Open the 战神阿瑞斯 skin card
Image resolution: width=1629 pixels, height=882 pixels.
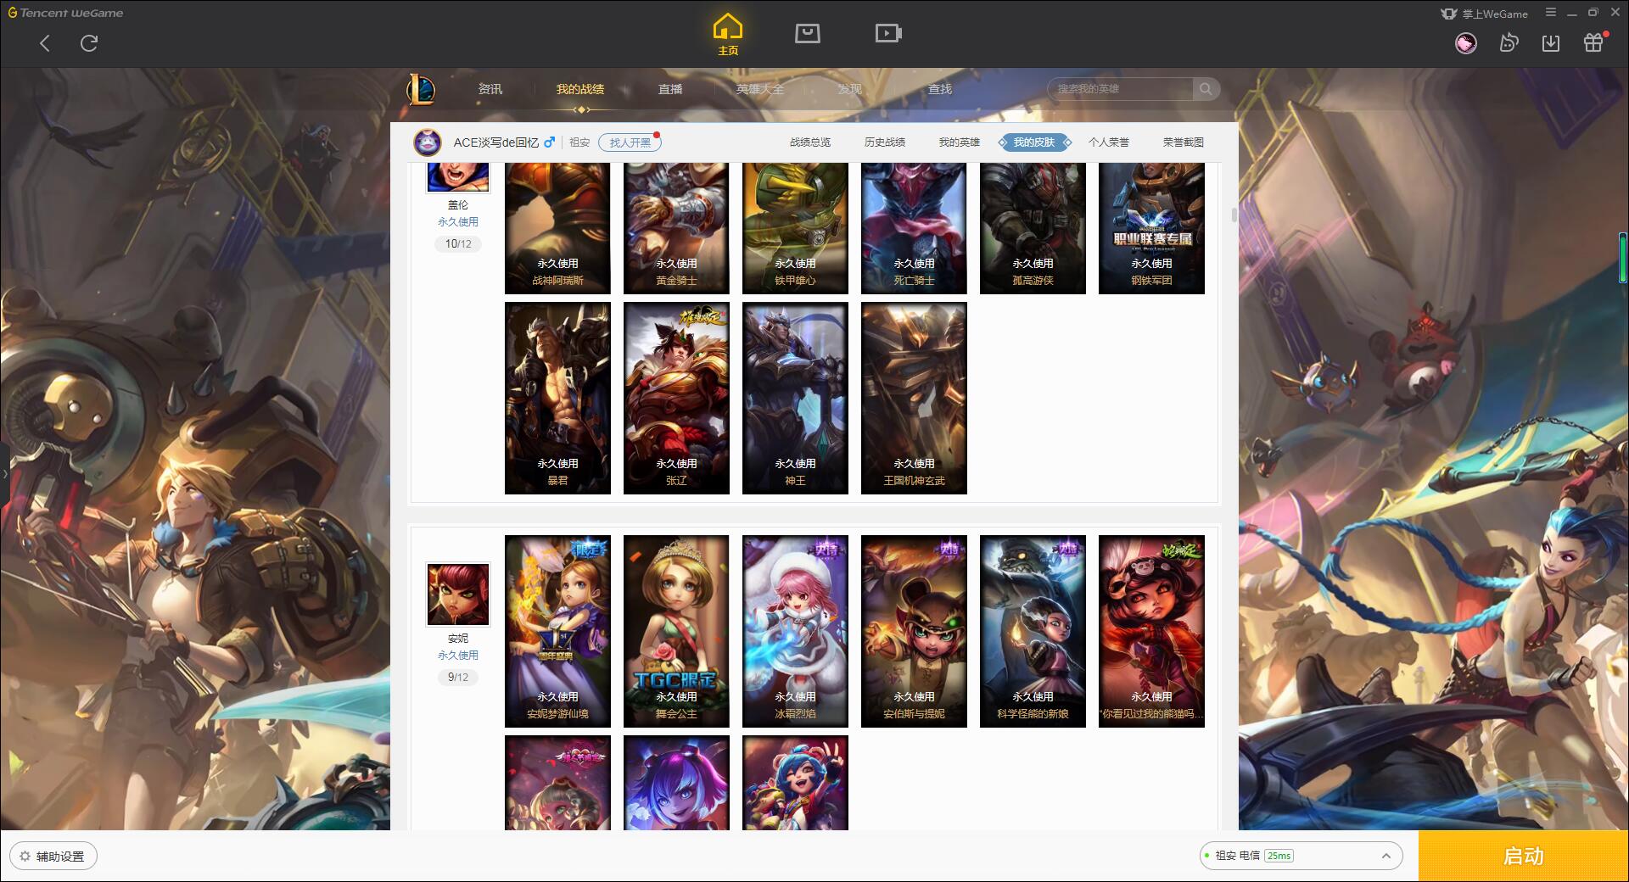click(557, 228)
